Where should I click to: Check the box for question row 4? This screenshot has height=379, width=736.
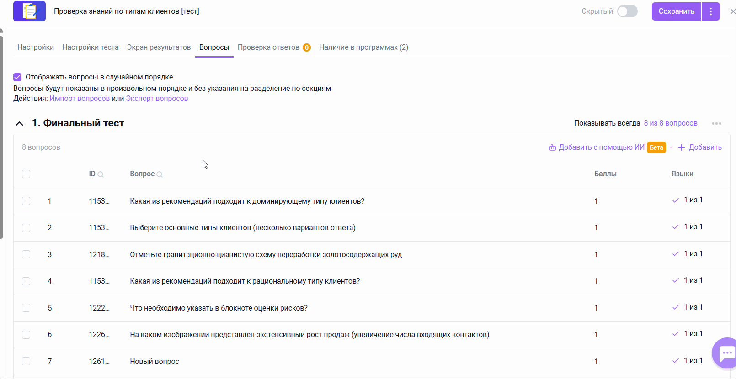(26, 281)
